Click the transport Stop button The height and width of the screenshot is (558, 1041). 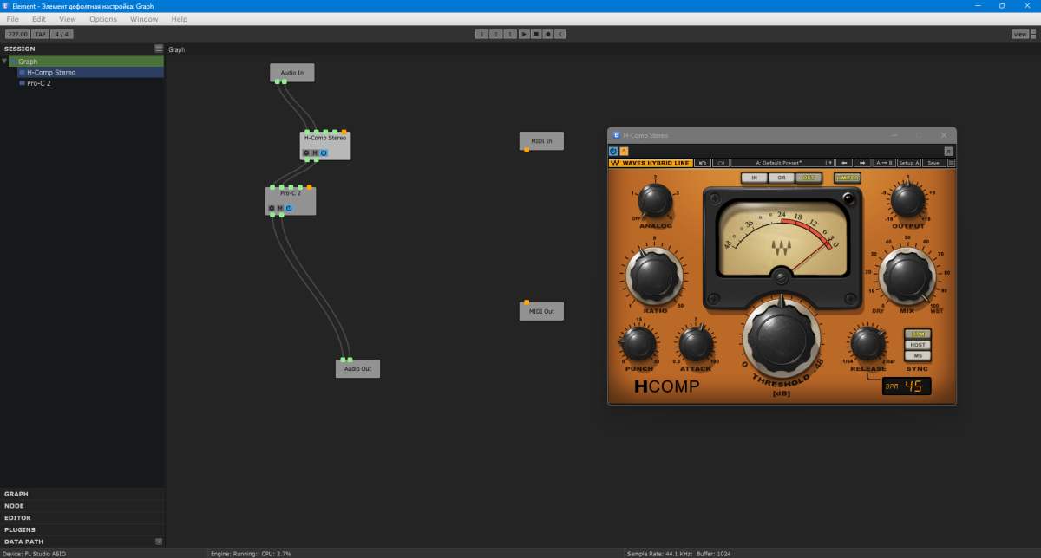[x=536, y=34]
